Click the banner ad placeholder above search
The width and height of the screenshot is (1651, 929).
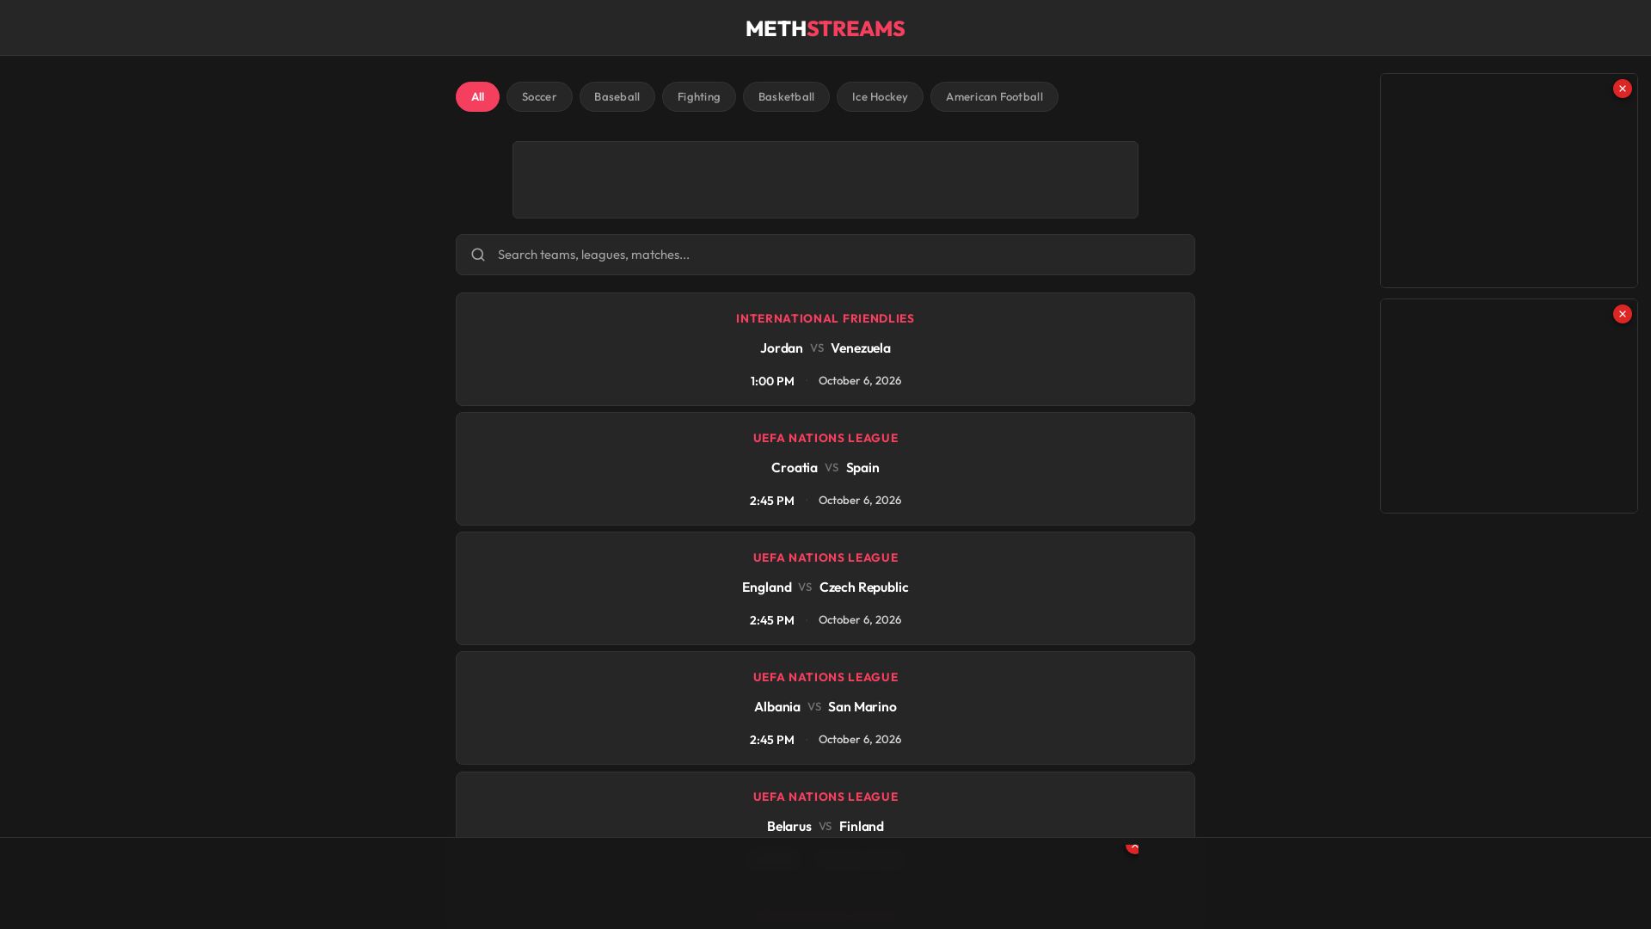click(x=825, y=180)
